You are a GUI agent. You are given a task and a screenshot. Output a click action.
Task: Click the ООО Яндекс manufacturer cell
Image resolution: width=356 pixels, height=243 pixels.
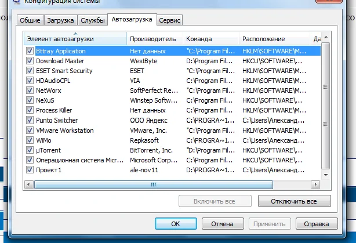148,121
